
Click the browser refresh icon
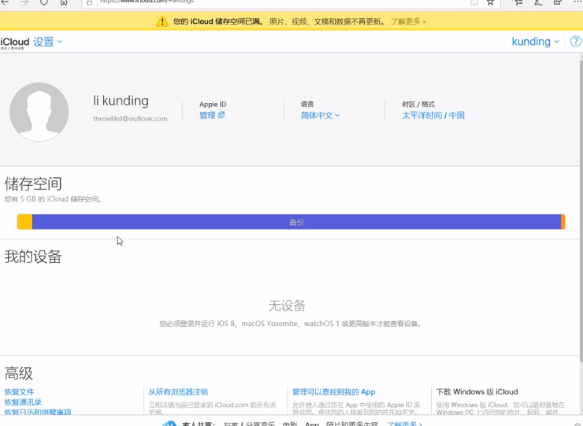coord(44,2)
